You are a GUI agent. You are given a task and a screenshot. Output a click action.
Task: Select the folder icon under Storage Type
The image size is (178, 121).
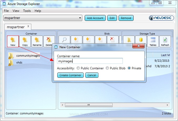click(x=129, y=40)
